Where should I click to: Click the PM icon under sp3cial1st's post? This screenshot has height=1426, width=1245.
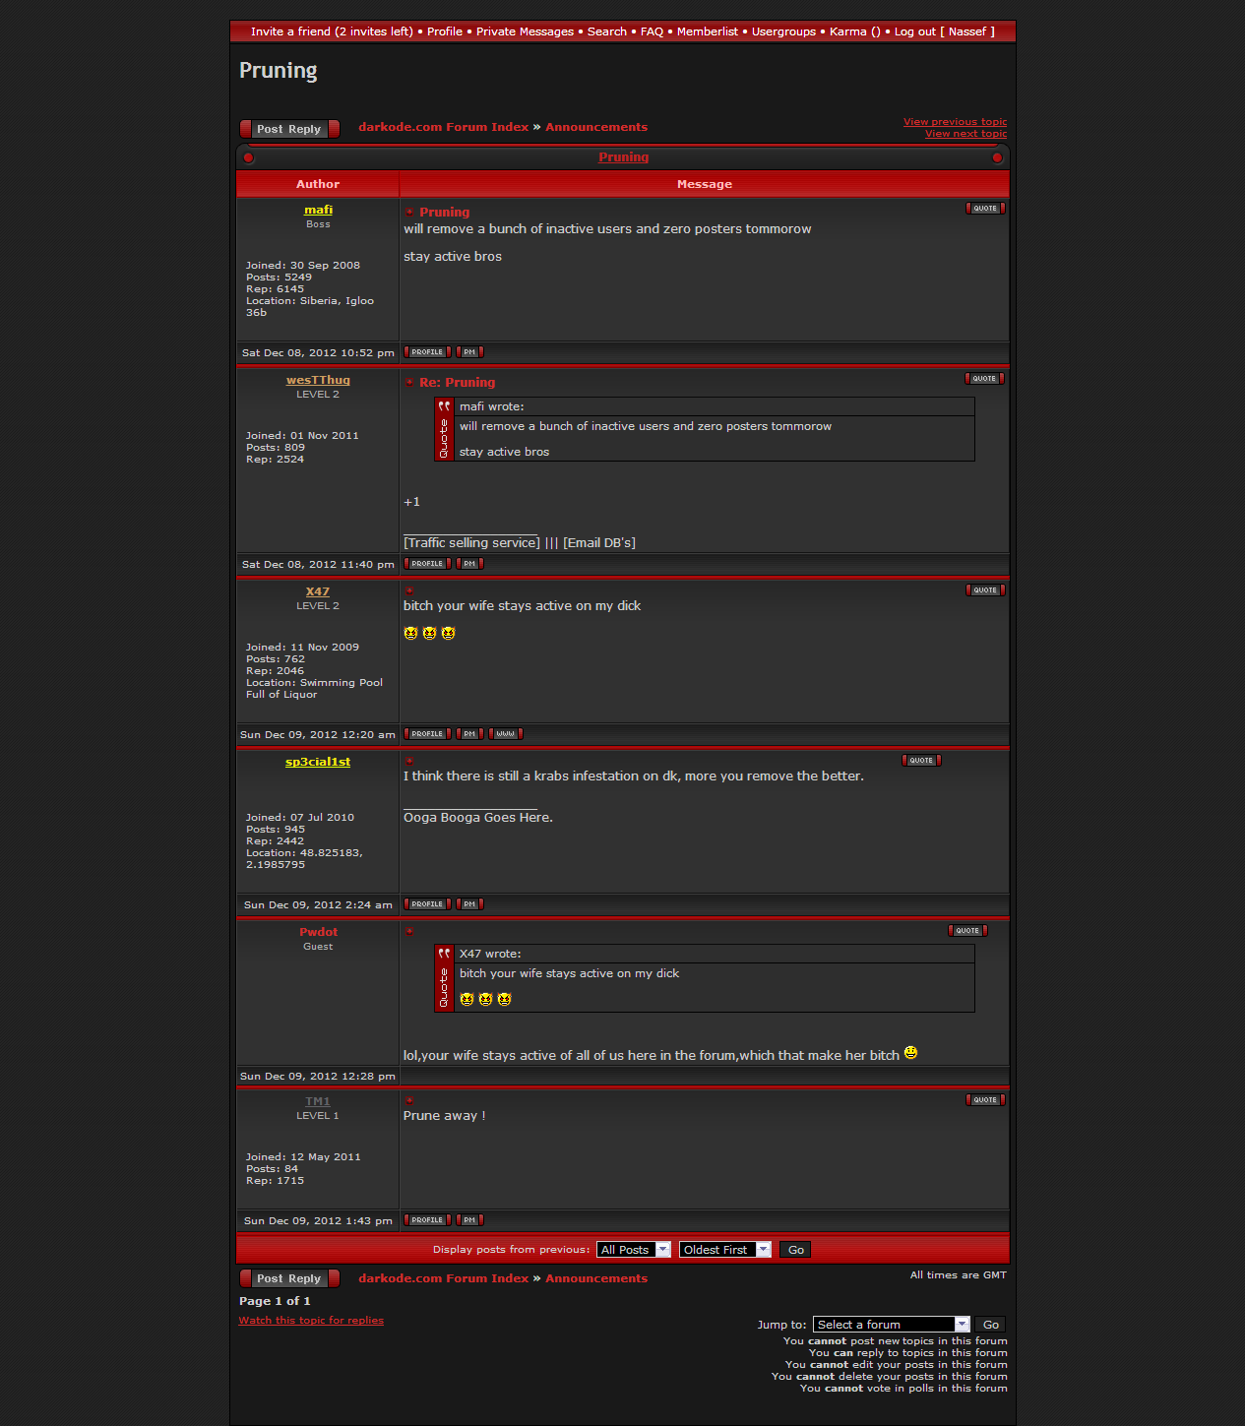click(469, 904)
